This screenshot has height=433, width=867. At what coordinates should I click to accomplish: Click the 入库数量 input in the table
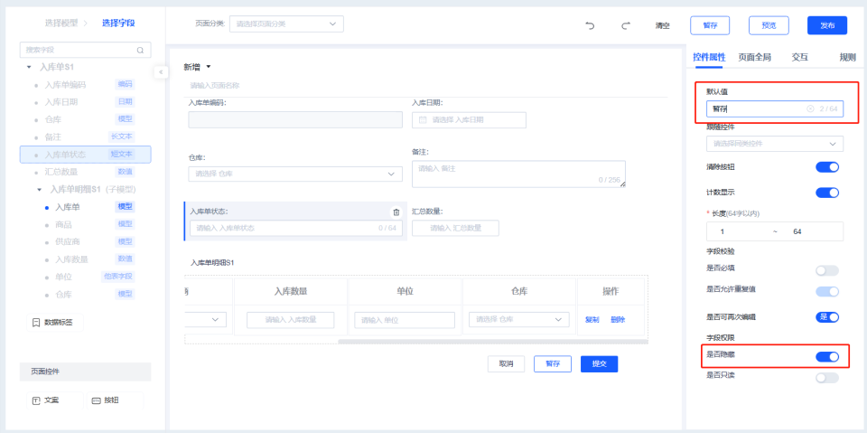tap(290, 319)
